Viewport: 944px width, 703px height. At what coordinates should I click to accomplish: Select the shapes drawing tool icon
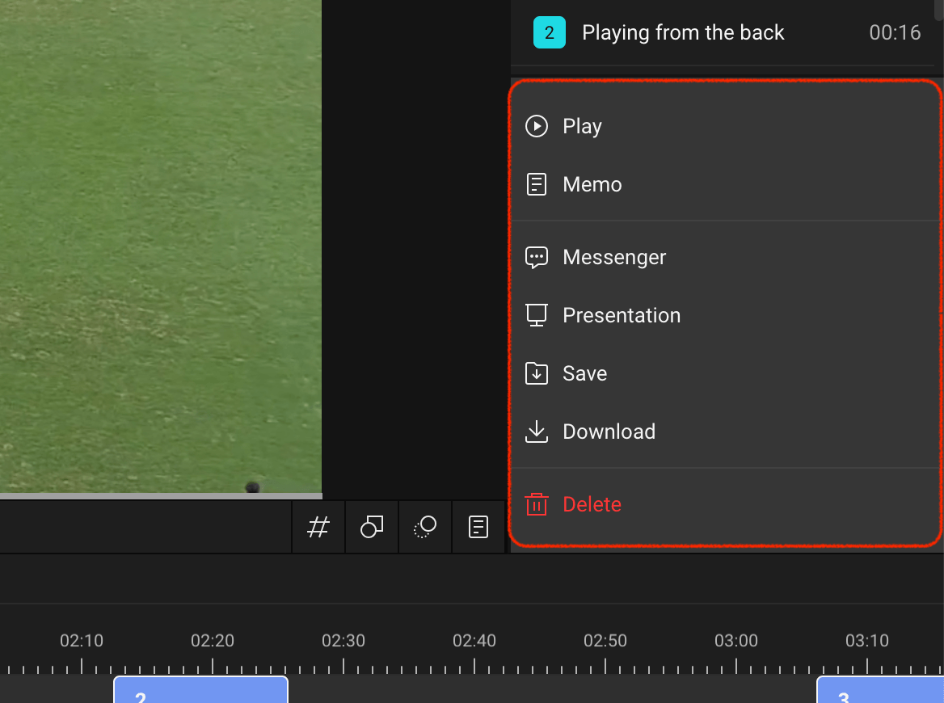372,527
